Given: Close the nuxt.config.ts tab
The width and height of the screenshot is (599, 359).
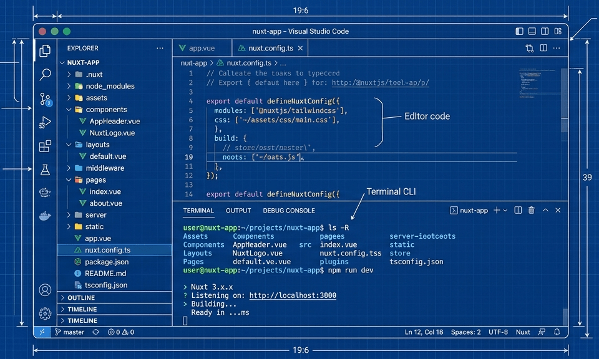Looking at the screenshot, I should [x=300, y=48].
